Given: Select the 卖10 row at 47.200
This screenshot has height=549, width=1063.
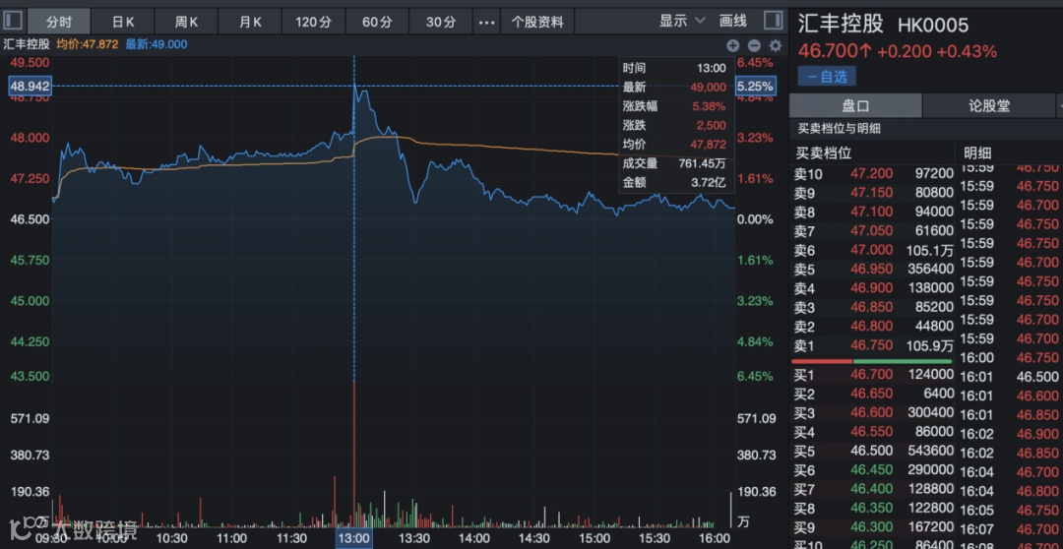Looking at the screenshot, I should [x=872, y=173].
